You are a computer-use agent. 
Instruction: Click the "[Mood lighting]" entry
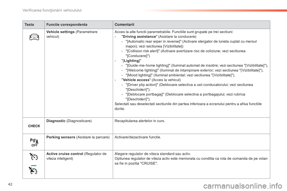139,75
